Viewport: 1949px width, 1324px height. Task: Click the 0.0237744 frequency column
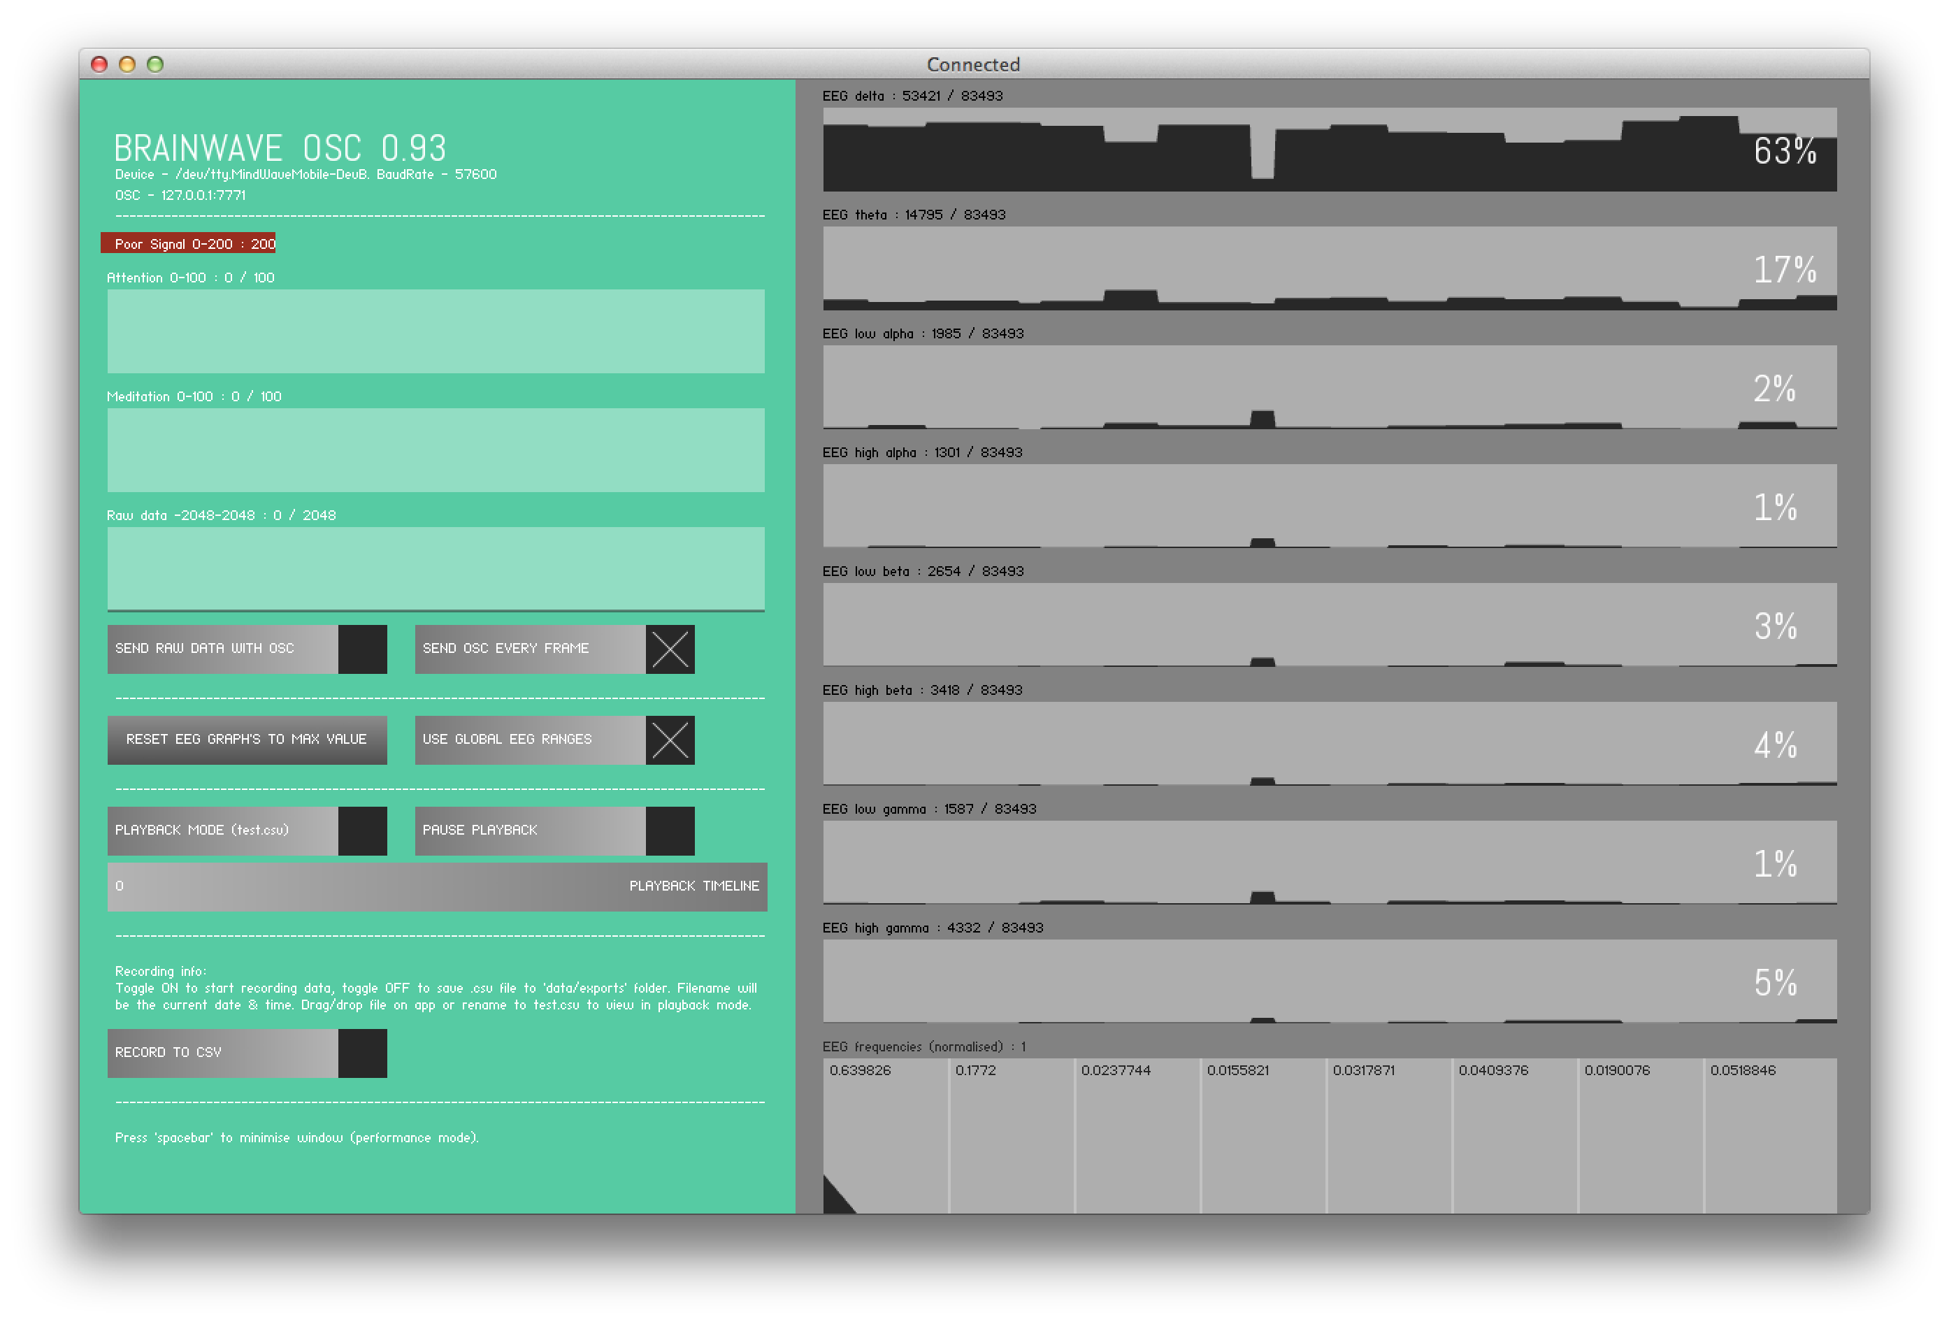click(1137, 1136)
